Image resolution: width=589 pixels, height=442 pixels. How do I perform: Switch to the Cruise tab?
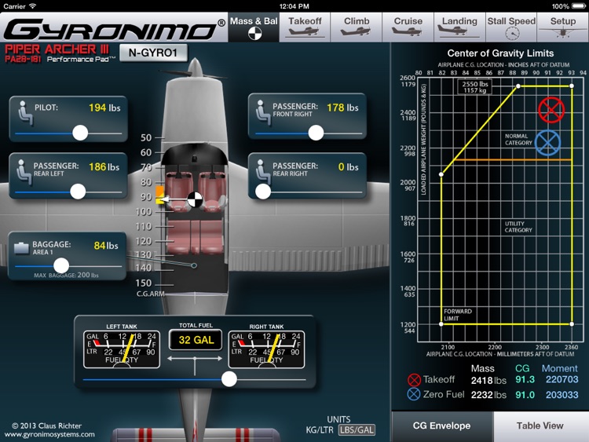[408, 27]
